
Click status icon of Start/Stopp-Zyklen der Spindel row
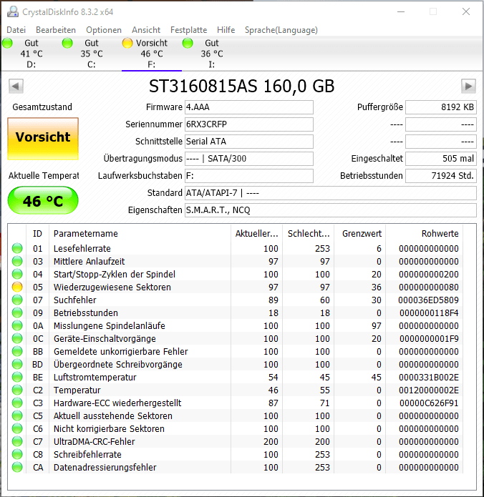point(17,274)
